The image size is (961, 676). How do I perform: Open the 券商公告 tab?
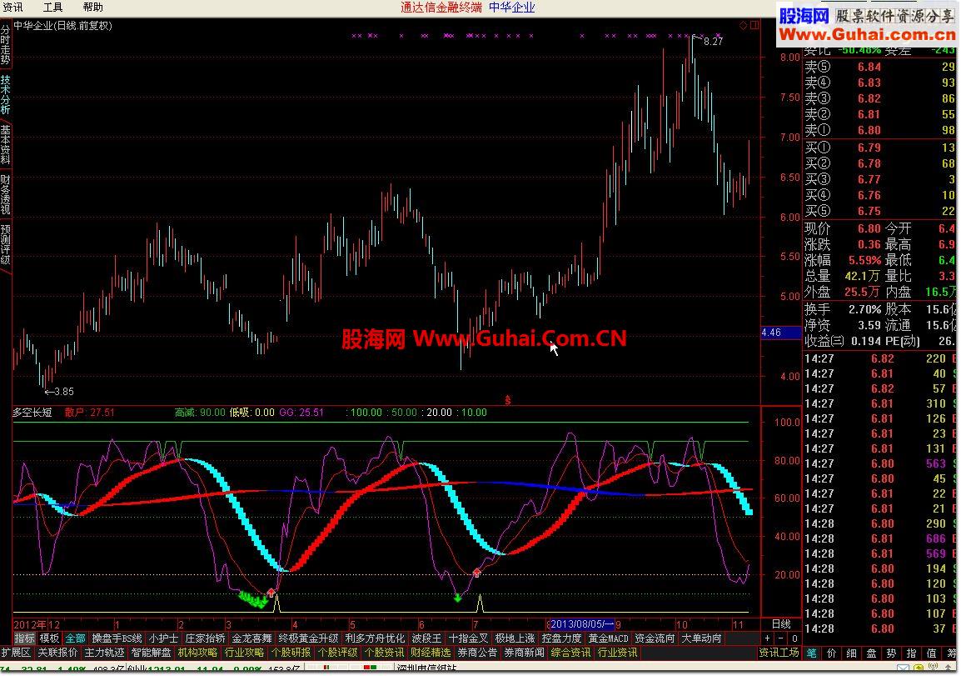(x=477, y=653)
